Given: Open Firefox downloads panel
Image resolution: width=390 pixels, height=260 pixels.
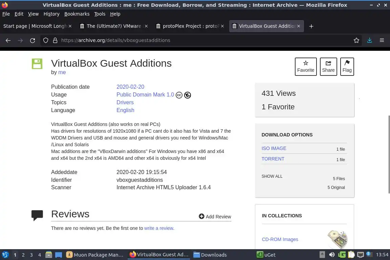Looking at the screenshot, I should [x=370, y=40].
